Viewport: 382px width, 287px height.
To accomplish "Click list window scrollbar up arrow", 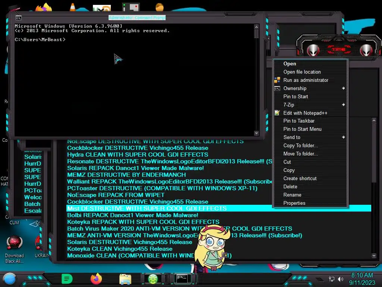I will coord(374,120).
